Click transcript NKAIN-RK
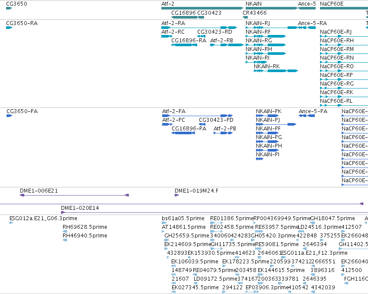Image resolution: width=368 pixels, height=294 pixels. point(267,66)
